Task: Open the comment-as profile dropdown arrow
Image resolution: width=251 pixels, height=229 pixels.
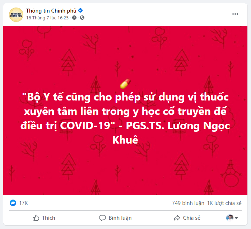Action: pos(236,218)
